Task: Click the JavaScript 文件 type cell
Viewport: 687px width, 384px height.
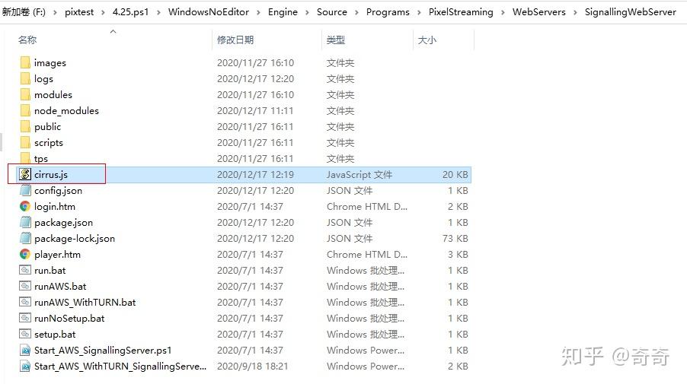Action: pyautogui.click(x=359, y=174)
